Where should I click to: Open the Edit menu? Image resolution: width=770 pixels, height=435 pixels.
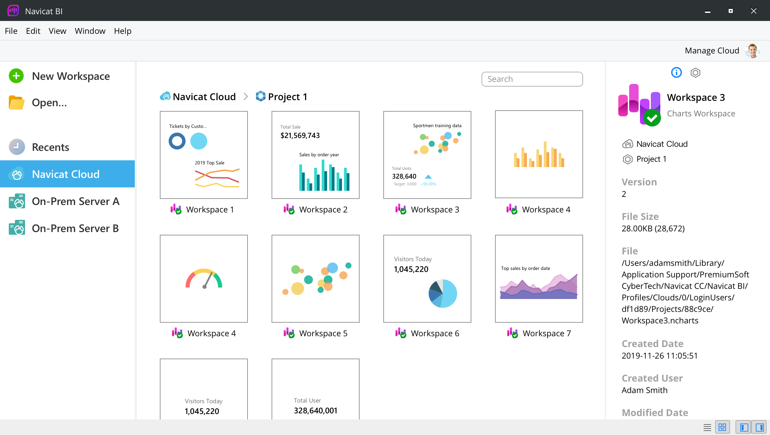(33, 31)
